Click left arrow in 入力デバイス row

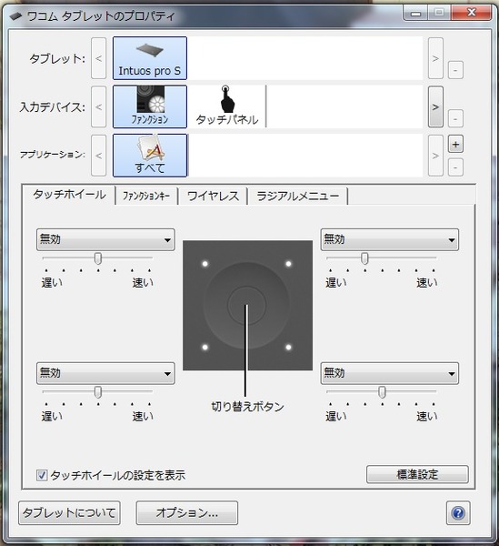point(99,106)
